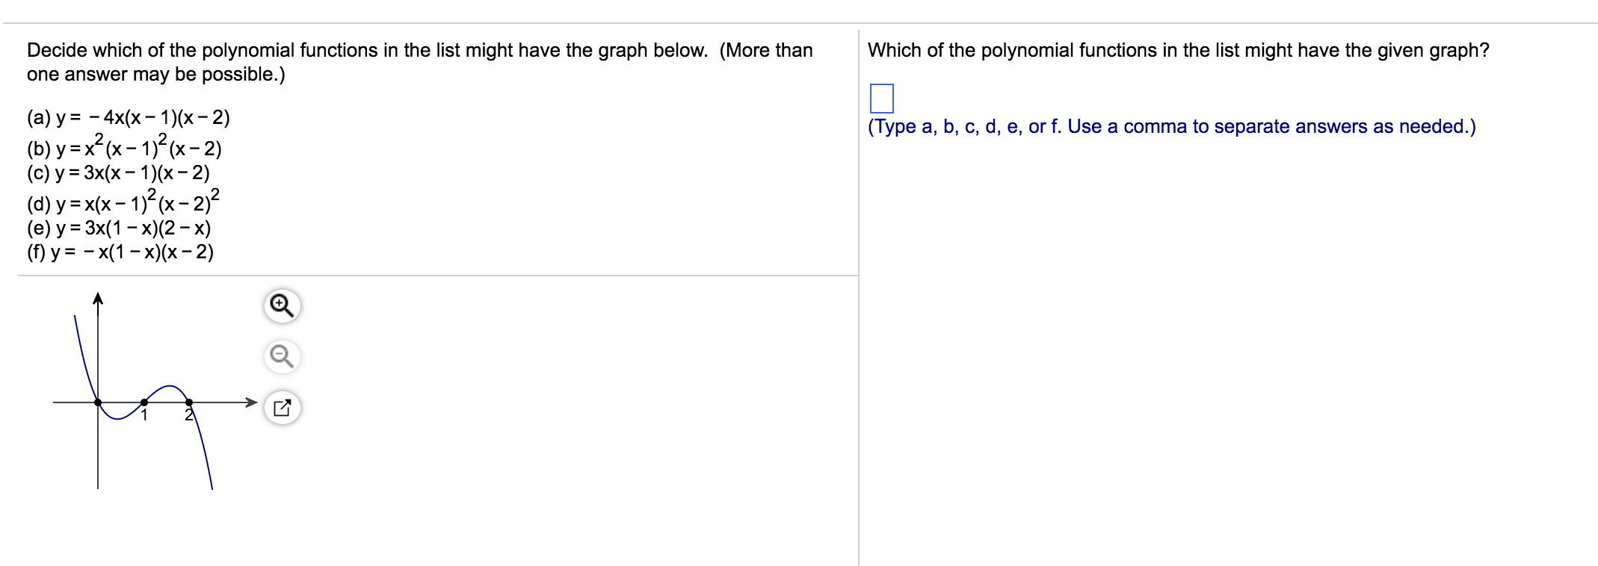This screenshot has height=566, width=1598.
Task: Click option (f) y = −x(1−x)(x−2)
Action: tap(120, 252)
